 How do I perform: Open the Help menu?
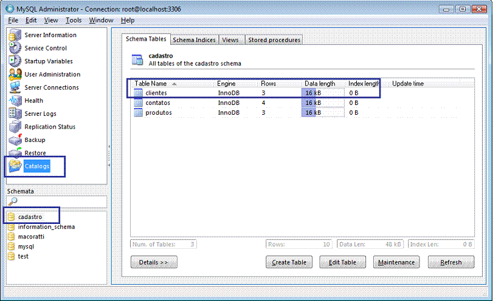click(128, 21)
